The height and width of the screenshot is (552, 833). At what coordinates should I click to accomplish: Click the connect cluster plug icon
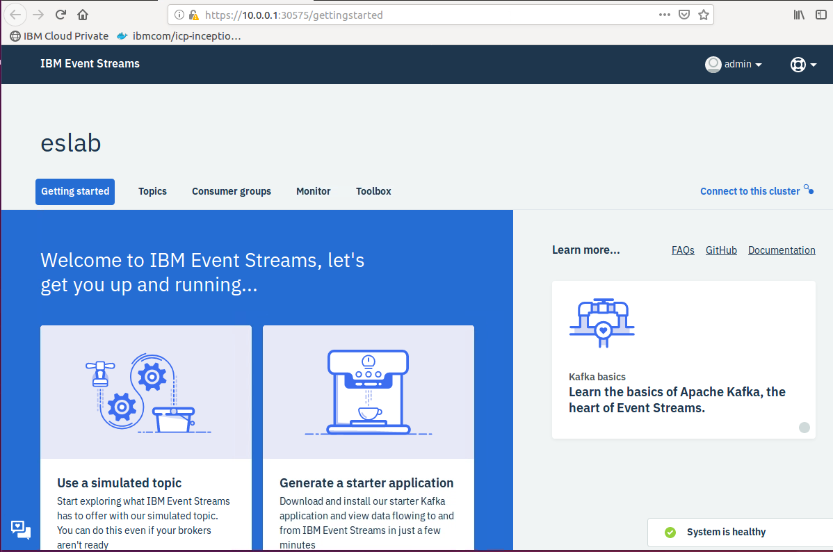(809, 189)
